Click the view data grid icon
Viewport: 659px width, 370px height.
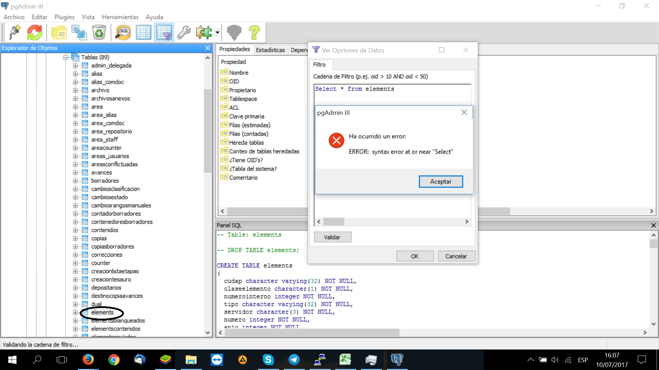(143, 33)
